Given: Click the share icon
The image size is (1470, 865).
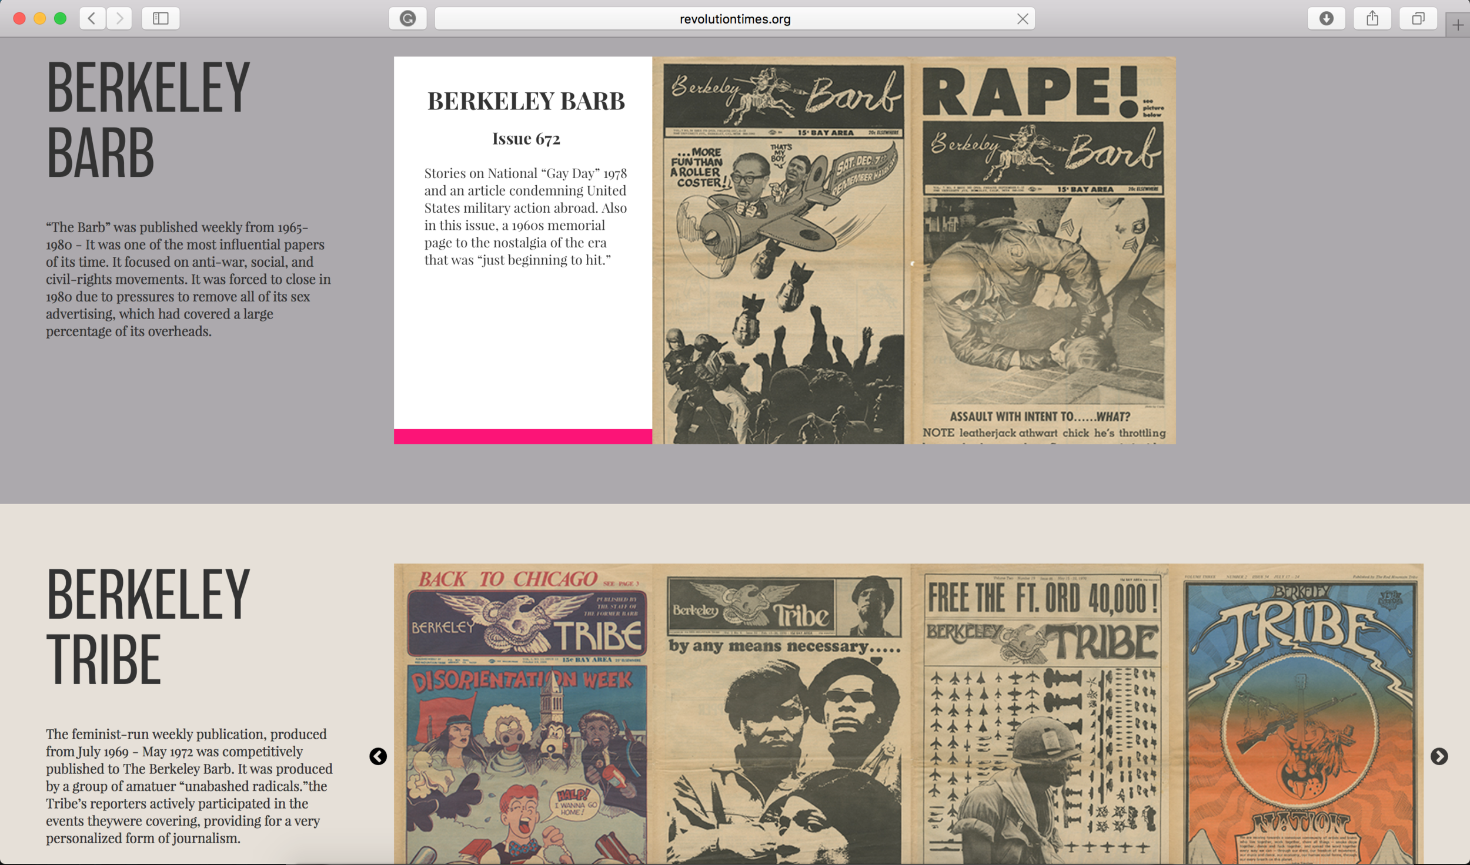Looking at the screenshot, I should point(1372,19).
